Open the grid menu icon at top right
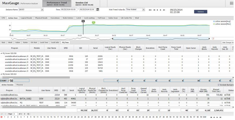The height and width of the screenshot is (120, 235). (x=231, y=3)
